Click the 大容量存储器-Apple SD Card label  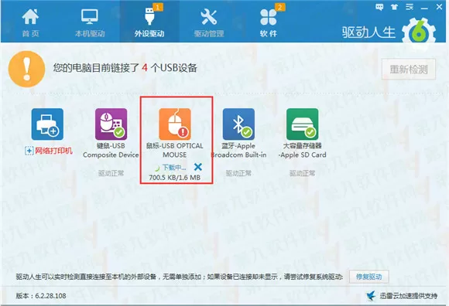[303, 150]
